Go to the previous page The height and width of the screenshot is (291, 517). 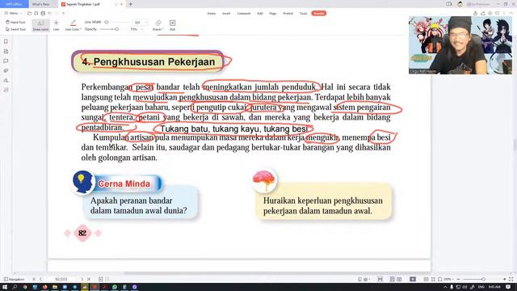[x=41, y=279]
